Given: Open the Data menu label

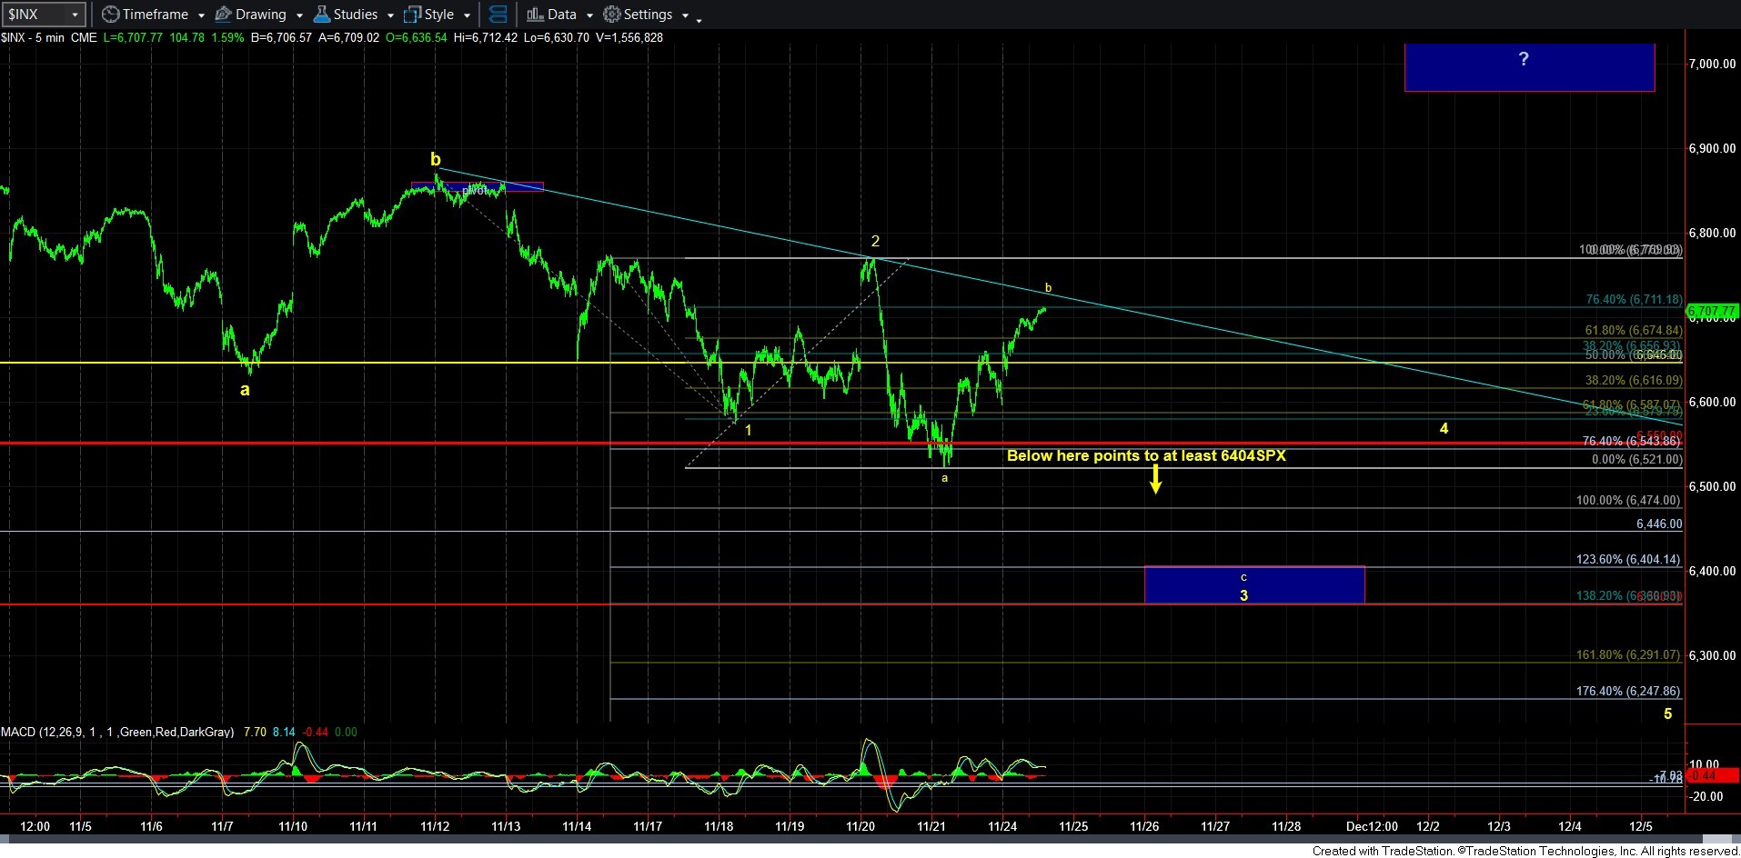Looking at the screenshot, I should click(x=562, y=15).
